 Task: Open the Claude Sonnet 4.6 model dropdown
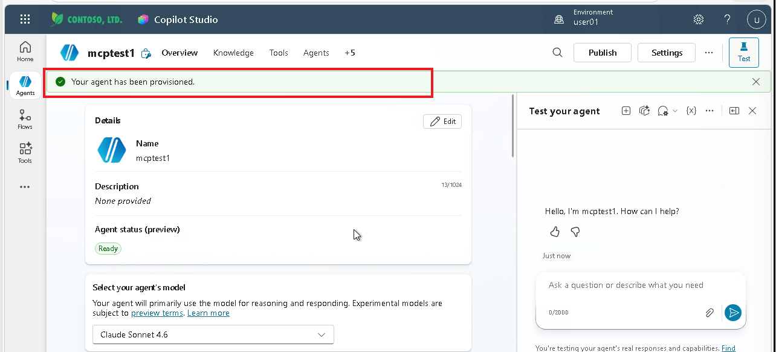click(213, 334)
